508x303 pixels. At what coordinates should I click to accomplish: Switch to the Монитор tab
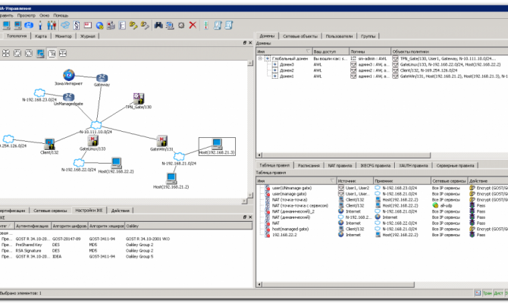point(63,36)
